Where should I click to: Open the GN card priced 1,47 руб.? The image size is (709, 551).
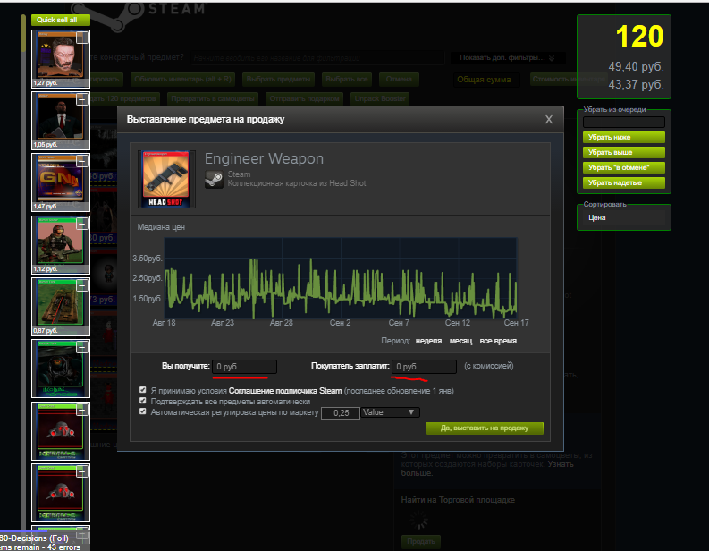(x=60, y=182)
